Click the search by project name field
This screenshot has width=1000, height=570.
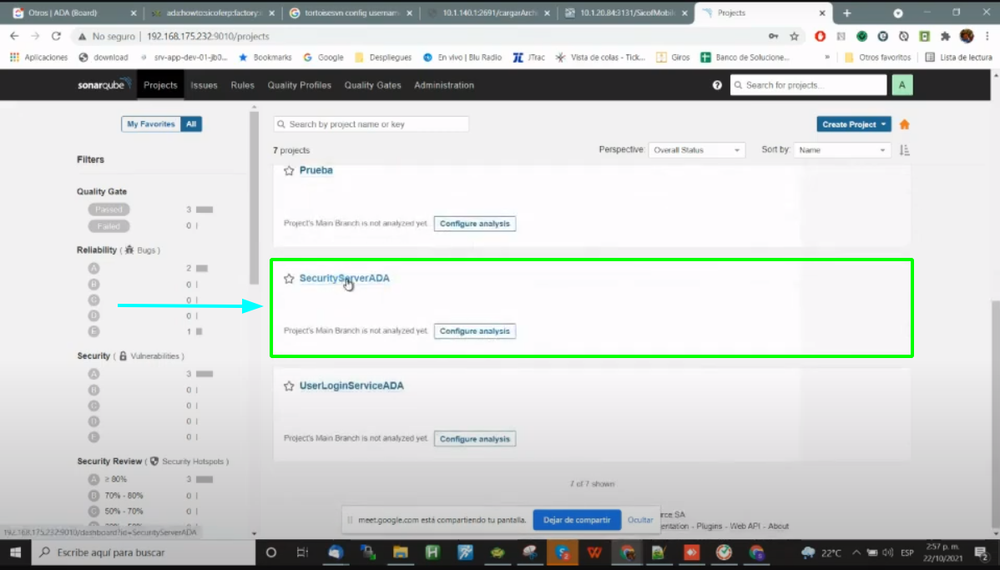click(371, 124)
